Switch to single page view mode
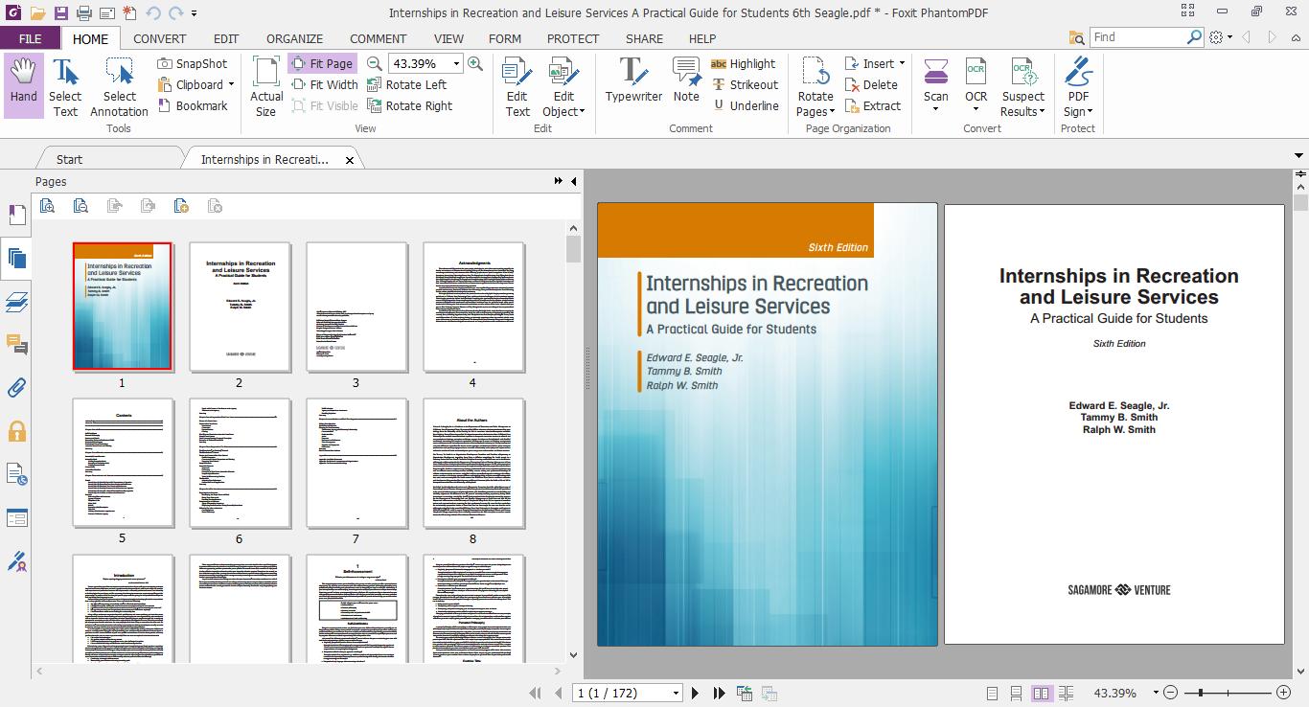Viewport: 1309px width, 707px height. click(992, 693)
